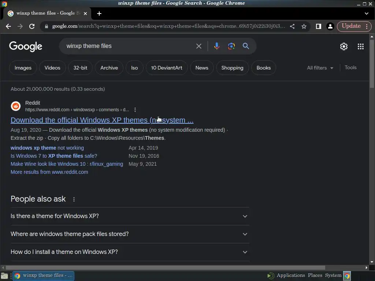Expand the All filters dropdown
375x281 pixels.
click(320, 68)
